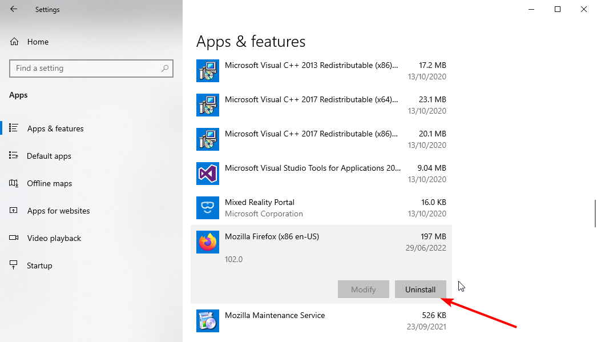This screenshot has width=597, height=342.
Task: Click the Mozilla Maintenance Service icon
Action: (208, 321)
